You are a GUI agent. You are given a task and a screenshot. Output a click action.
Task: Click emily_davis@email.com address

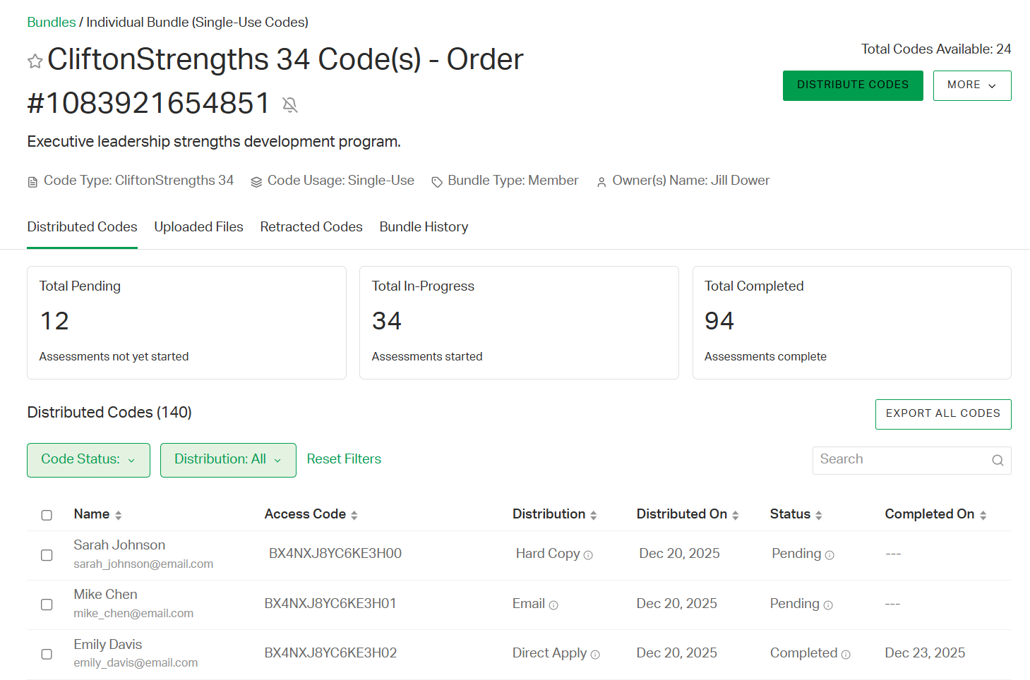pos(136,663)
